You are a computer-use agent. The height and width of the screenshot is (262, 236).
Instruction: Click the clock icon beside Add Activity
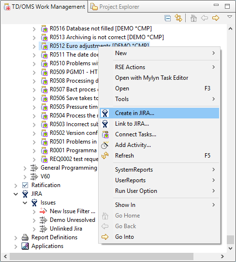pos(105,145)
